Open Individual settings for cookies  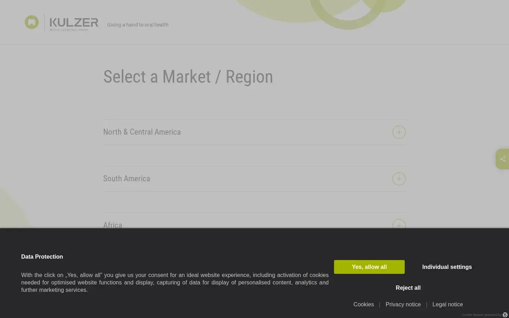click(447, 267)
